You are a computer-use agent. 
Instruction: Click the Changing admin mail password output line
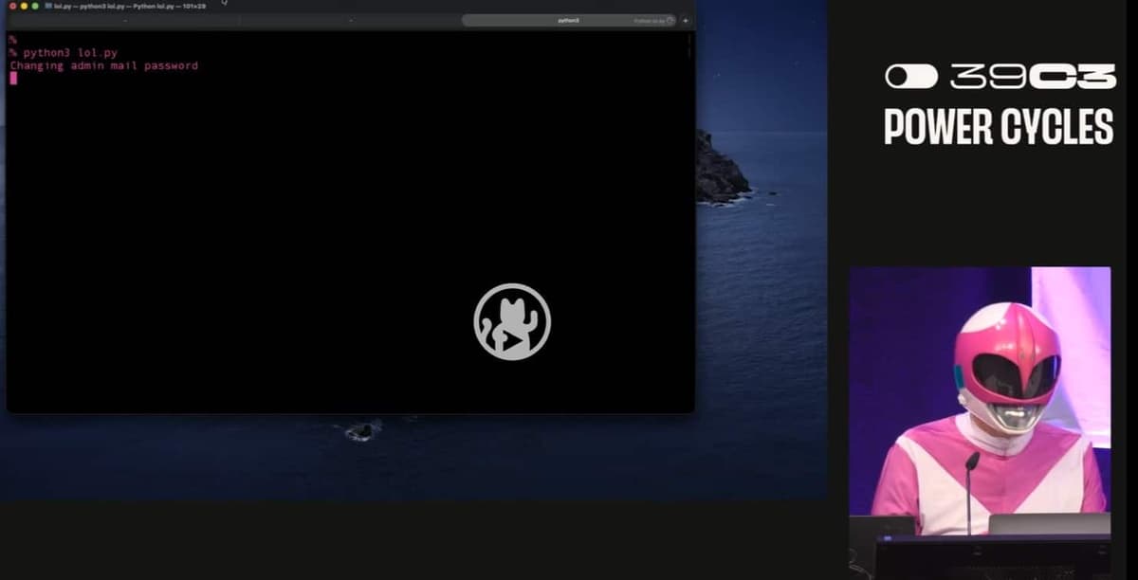(x=102, y=64)
